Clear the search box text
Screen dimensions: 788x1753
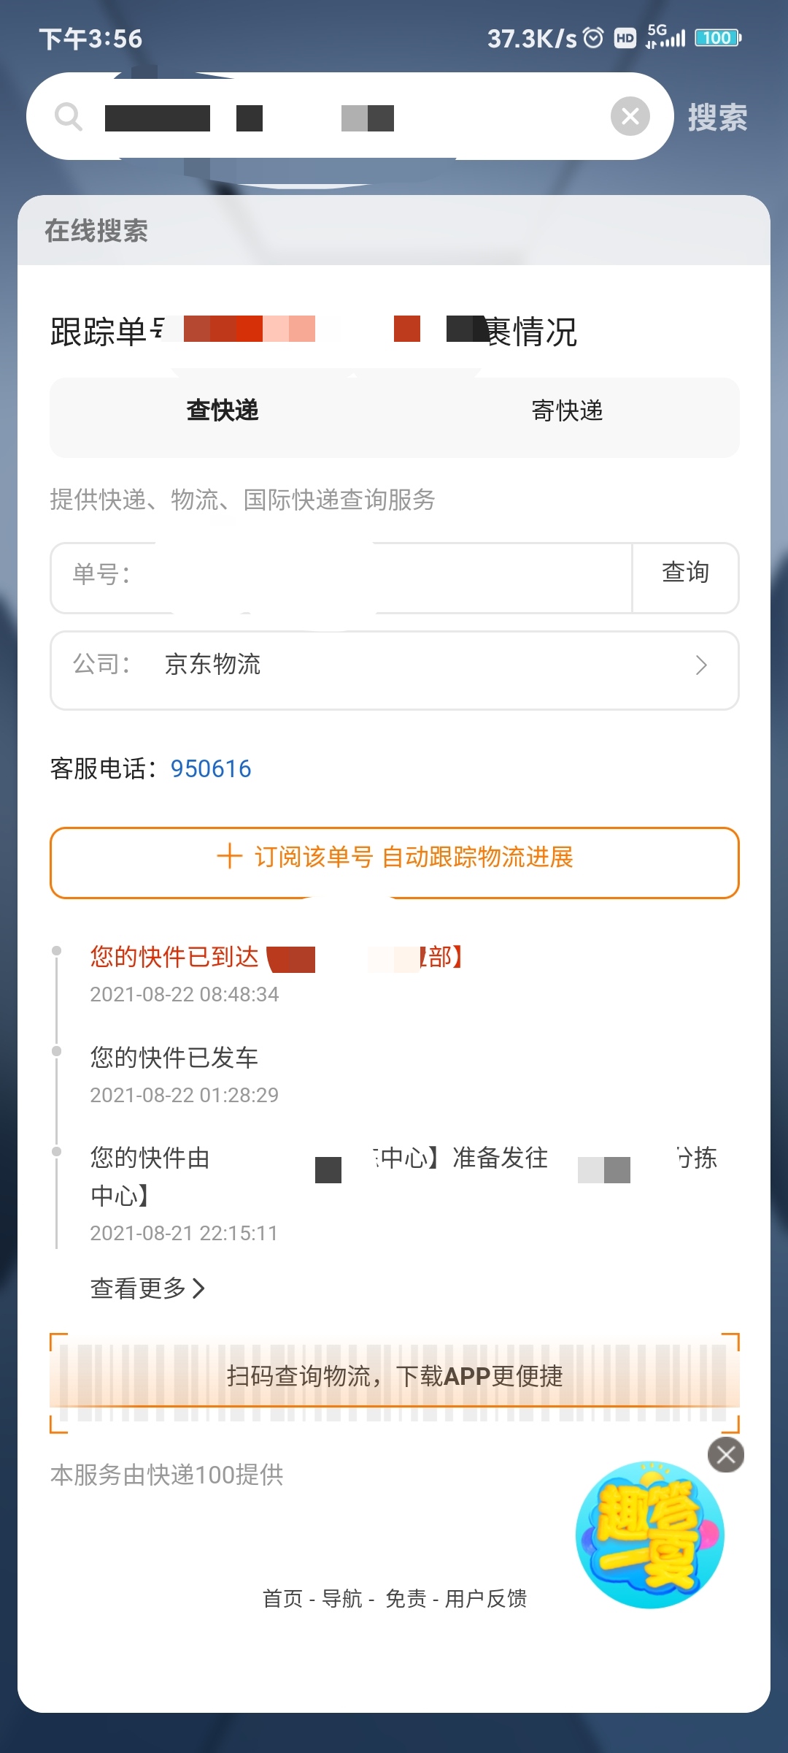coord(630,116)
